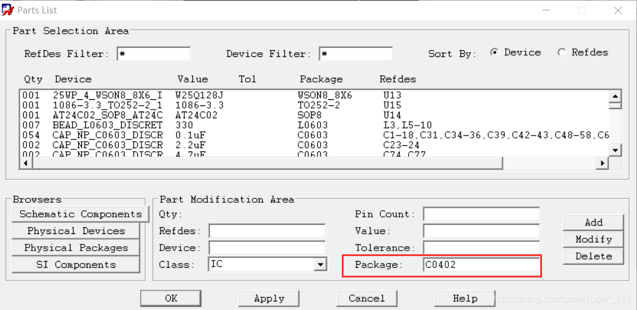Screen dimensions: 637x310
Task: Click the Package field containing C0402
Action: [x=481, y=265]
